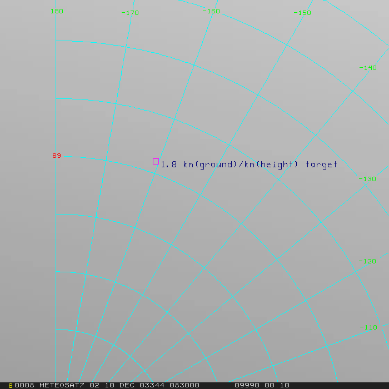
Task: Click the -150 longitude label
Action: click(x=302, y=13)
